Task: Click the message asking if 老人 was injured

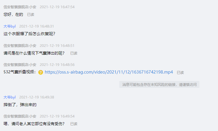Action: click(34, 124)
